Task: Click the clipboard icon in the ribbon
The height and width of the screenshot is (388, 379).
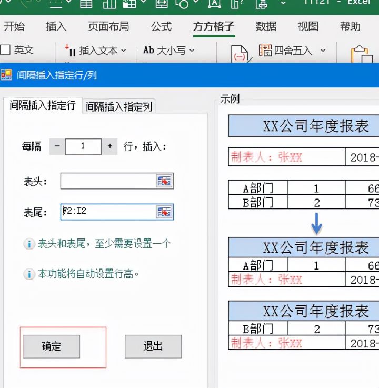Action: pyautogui.click(x=361, y=54)
